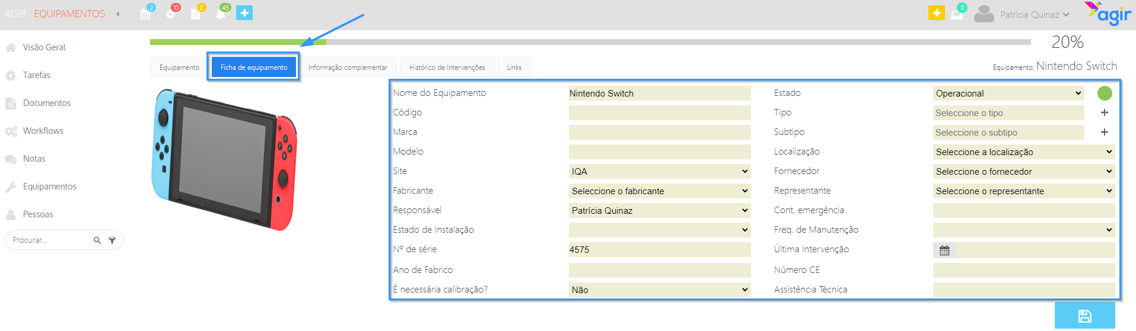Click the Nintendo Switch equipment image

pos(225,160)
